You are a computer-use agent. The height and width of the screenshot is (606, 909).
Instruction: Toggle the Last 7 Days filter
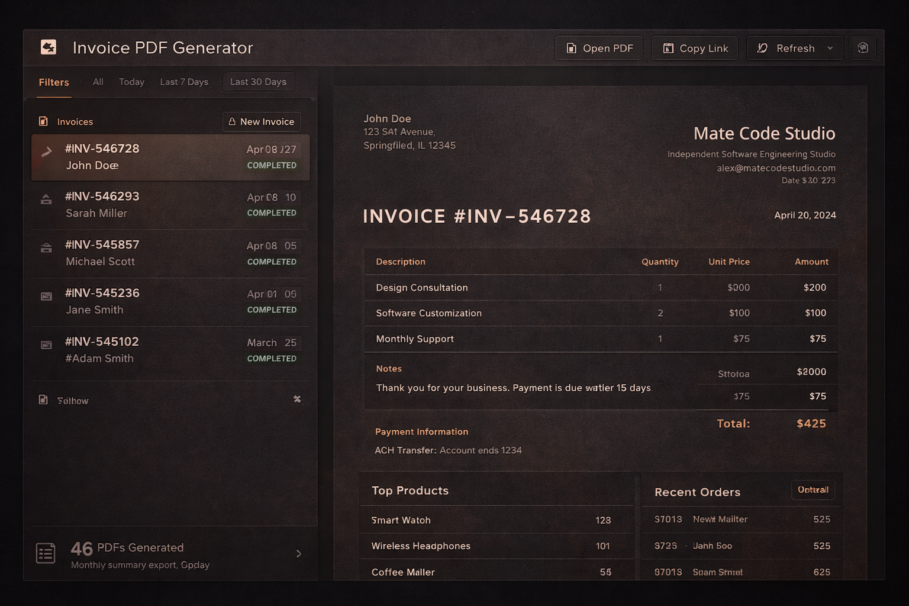183,82
